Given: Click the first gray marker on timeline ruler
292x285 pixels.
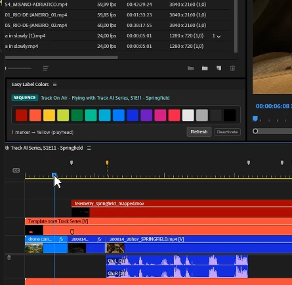Looking at the screenshot, I should (72, 163).
